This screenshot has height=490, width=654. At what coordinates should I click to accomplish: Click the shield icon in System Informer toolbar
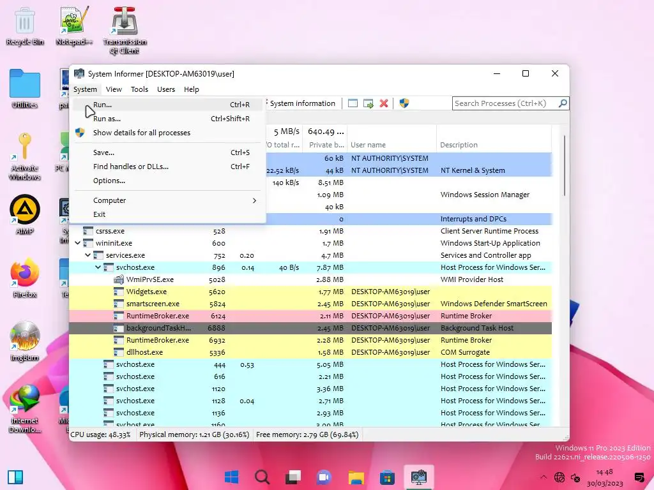404,103
